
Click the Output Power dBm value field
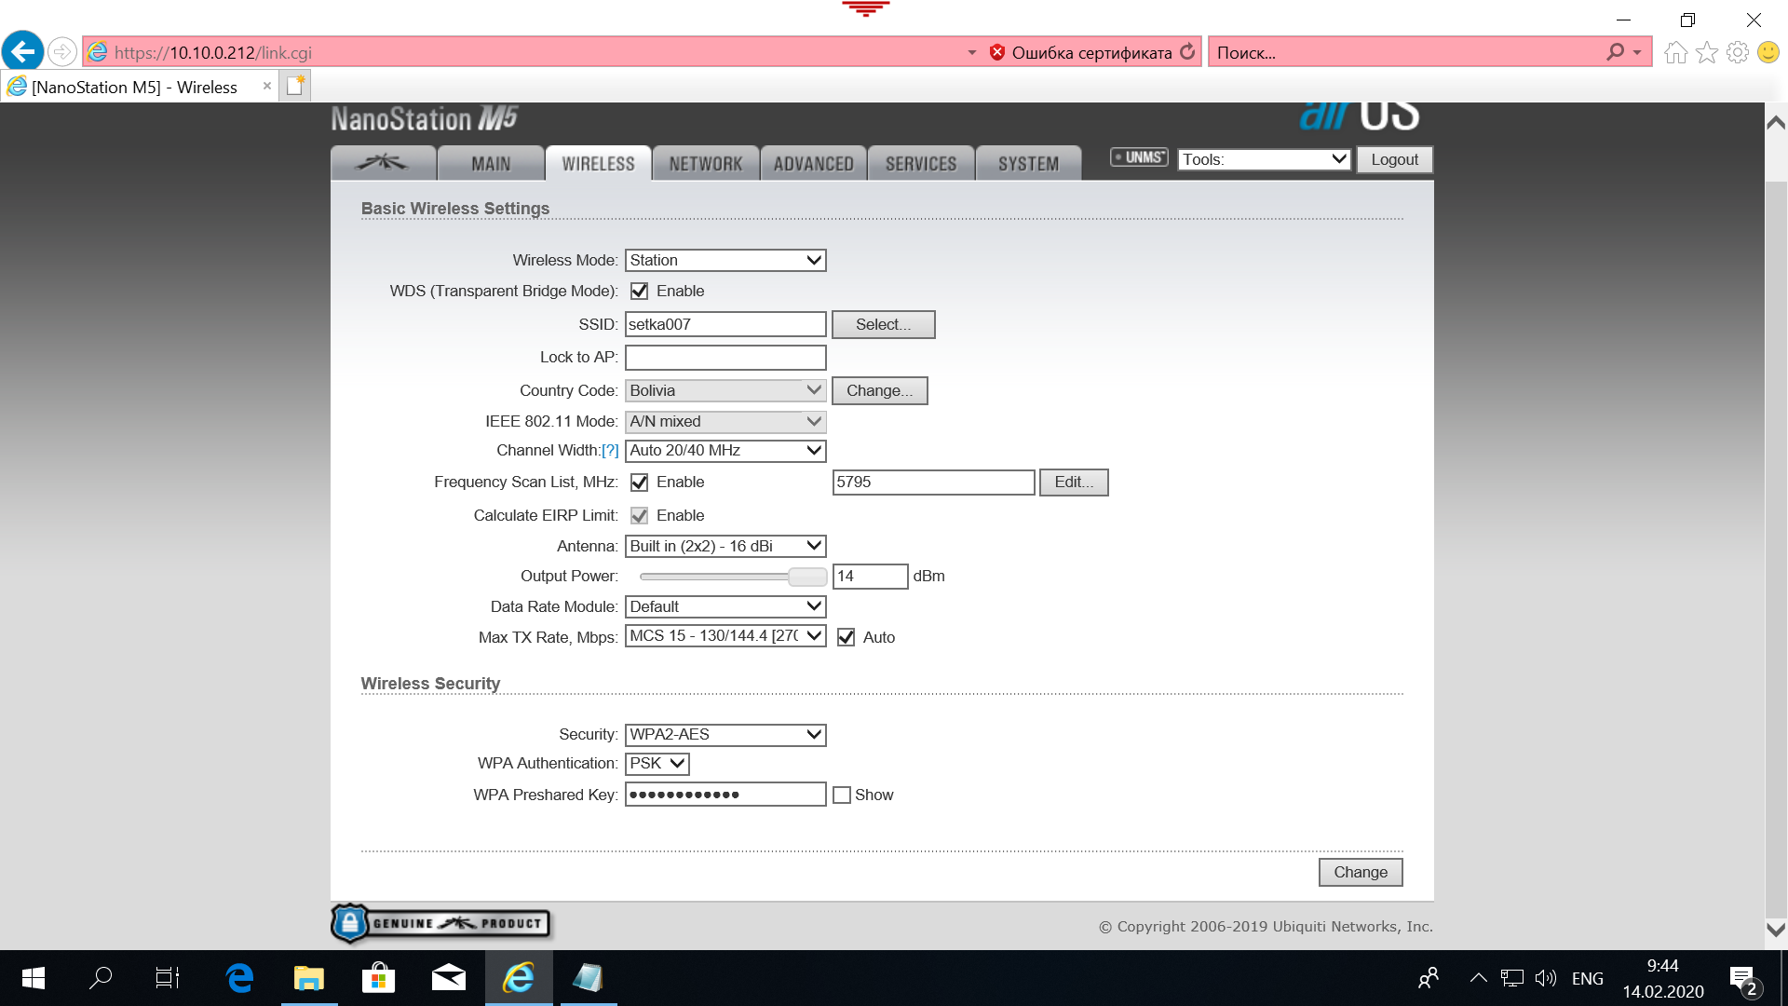[x=870, y=577]
